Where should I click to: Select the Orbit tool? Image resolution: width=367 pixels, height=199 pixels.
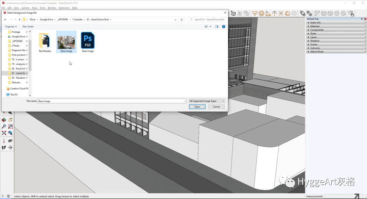point(4,120)
